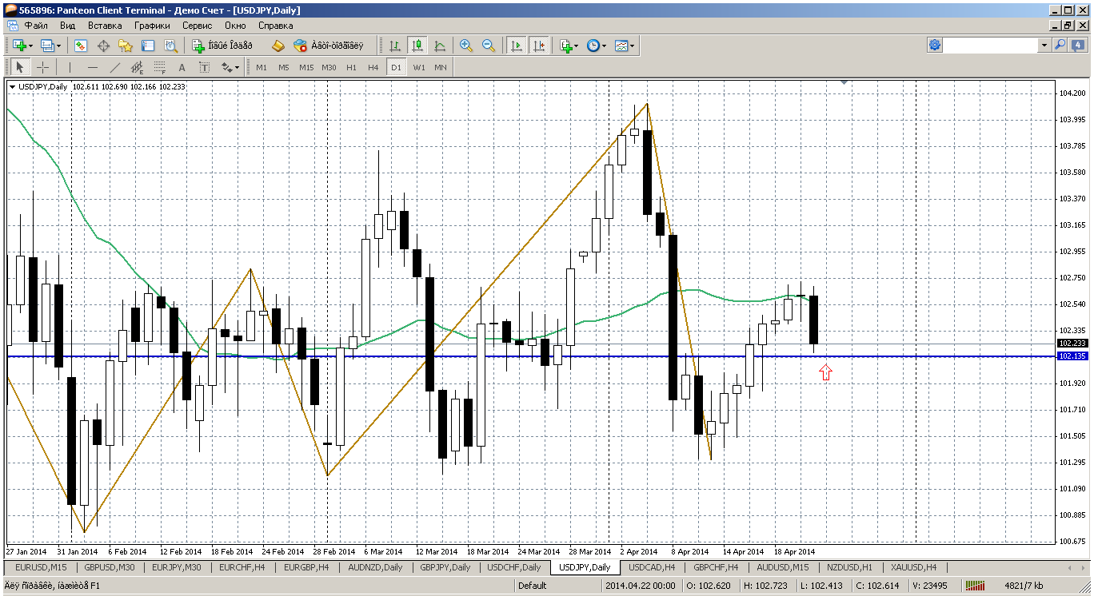Switch to the USDCAD,H4 chart tab
1094x596 pixels.
tap(652, 567)
